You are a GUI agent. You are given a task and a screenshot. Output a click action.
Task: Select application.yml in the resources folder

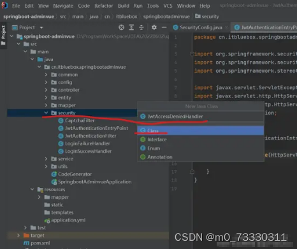pos(68,220)
